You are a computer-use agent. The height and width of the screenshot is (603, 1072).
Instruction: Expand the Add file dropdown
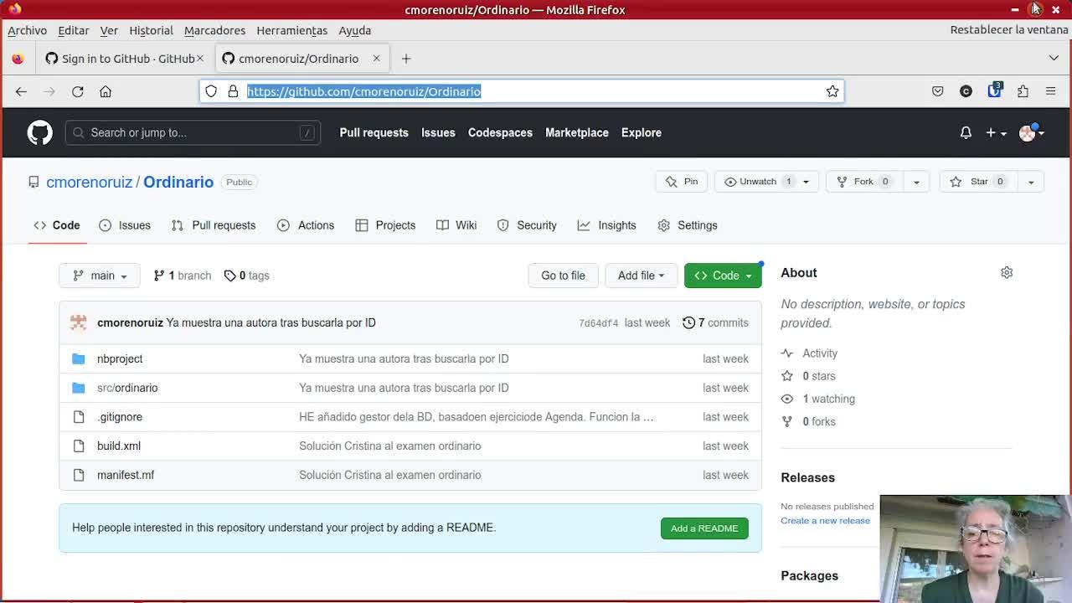click(x=641, y=276)
